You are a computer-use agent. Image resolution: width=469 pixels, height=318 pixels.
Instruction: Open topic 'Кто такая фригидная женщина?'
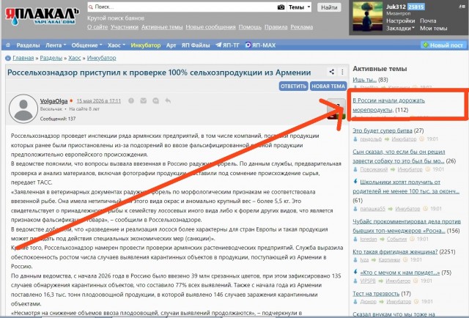[395, 252]
